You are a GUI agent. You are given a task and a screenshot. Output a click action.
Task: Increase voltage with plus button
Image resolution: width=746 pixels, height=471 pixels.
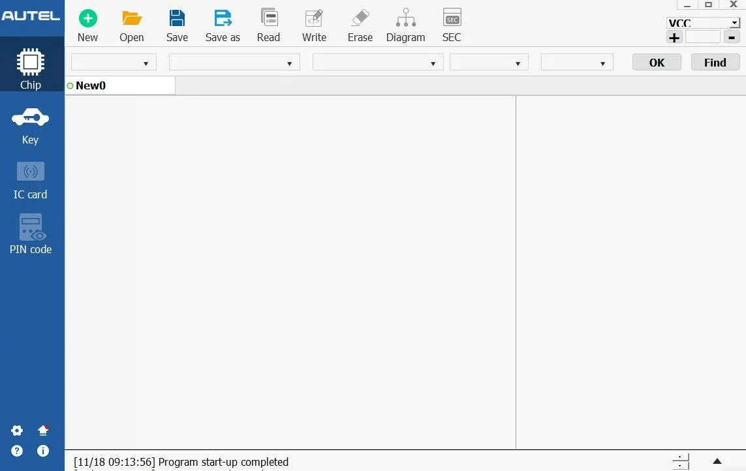click(674, 37)
